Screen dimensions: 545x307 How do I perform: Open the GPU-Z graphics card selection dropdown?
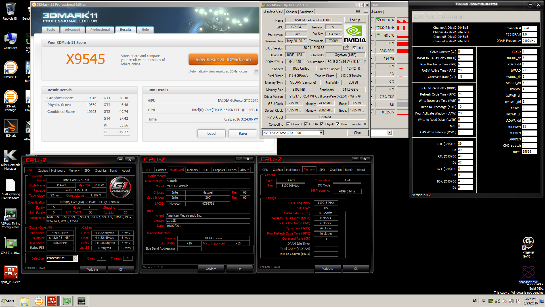click(x=321, y=133)
